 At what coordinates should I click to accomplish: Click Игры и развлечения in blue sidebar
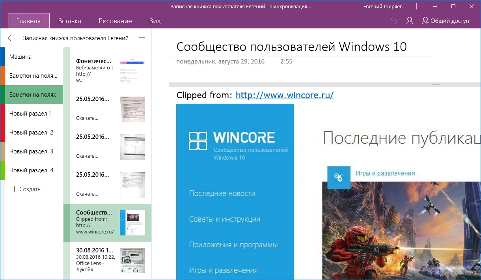pos(223,271)
